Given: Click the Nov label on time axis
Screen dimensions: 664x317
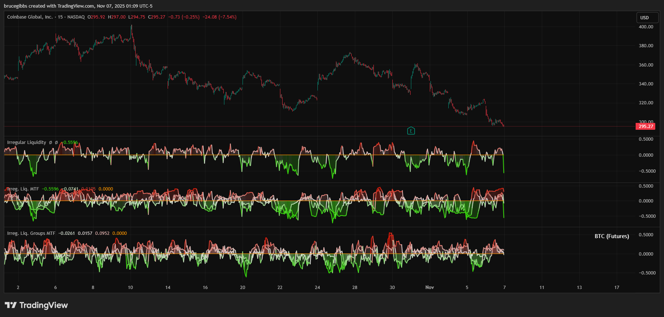Looking at the screenshot, I should coord(429,288).
